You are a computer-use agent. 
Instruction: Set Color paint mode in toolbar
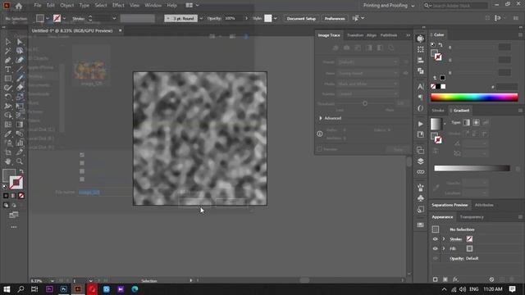tap(6, 196)
